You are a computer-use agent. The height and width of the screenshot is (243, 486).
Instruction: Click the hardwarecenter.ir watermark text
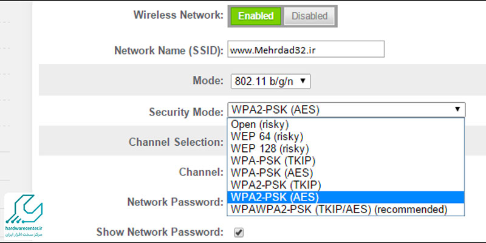[x=24, y=228]
